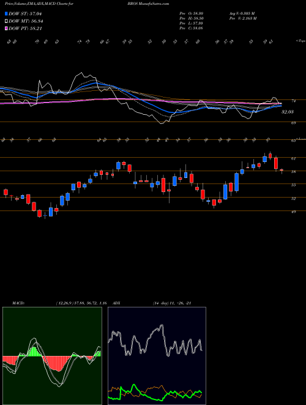Click the 49 price axis label
This screenshot has width=306, height=405.
point(293,212)
